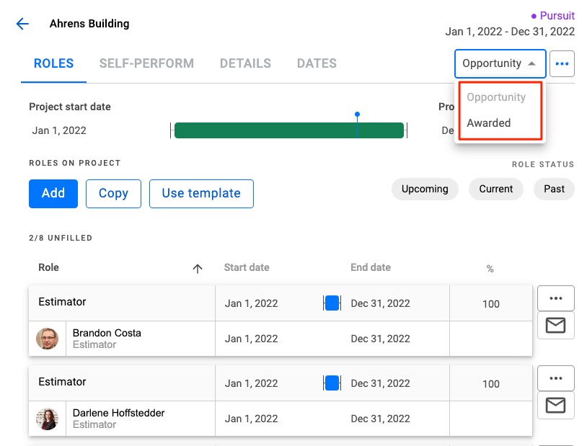
Task: Click header date range Jan 1, 2022 - Dec 31, 2022
Action: click(510, 32)
